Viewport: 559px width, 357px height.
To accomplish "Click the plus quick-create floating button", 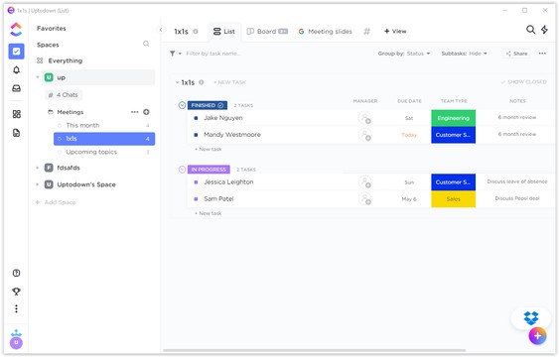I will tap(537, 335).
